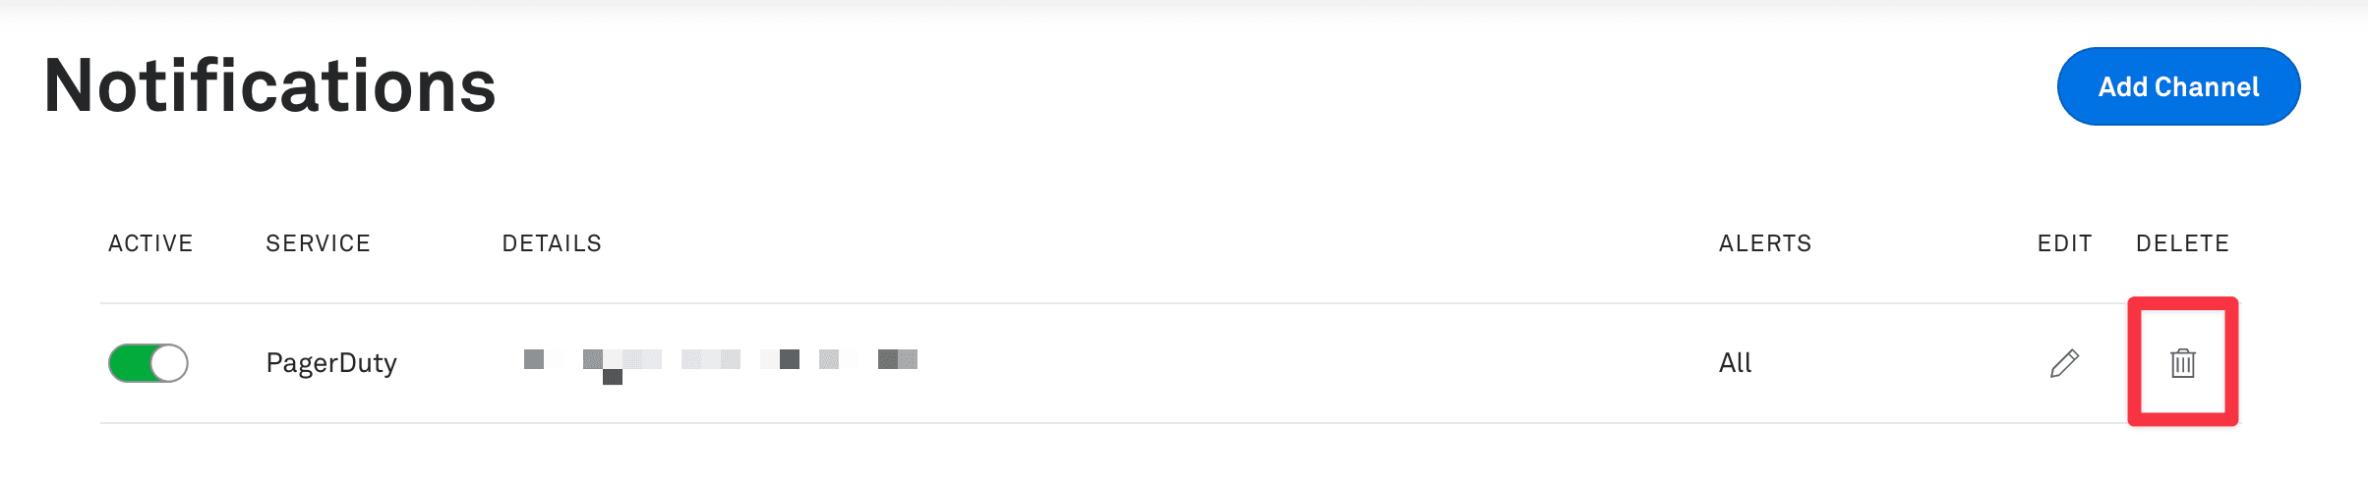Click the white knob of the active switch
Viewport: 2368px width, 477px height.
click(x=170, y=363)
